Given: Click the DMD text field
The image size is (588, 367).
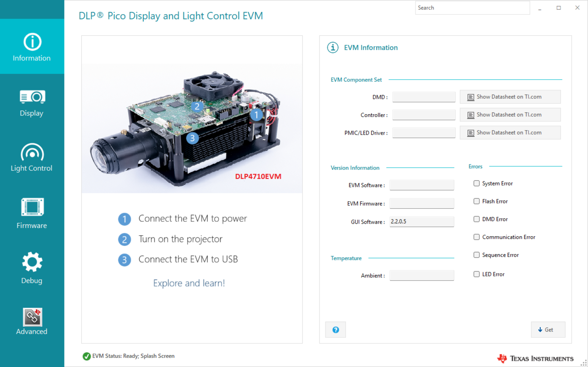Looking at the screenshot, I should tap(424, 97).
